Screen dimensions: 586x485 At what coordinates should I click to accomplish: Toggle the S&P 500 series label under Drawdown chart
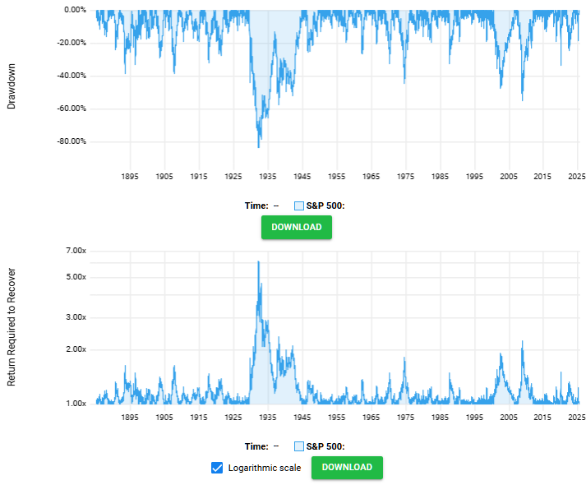325,206
